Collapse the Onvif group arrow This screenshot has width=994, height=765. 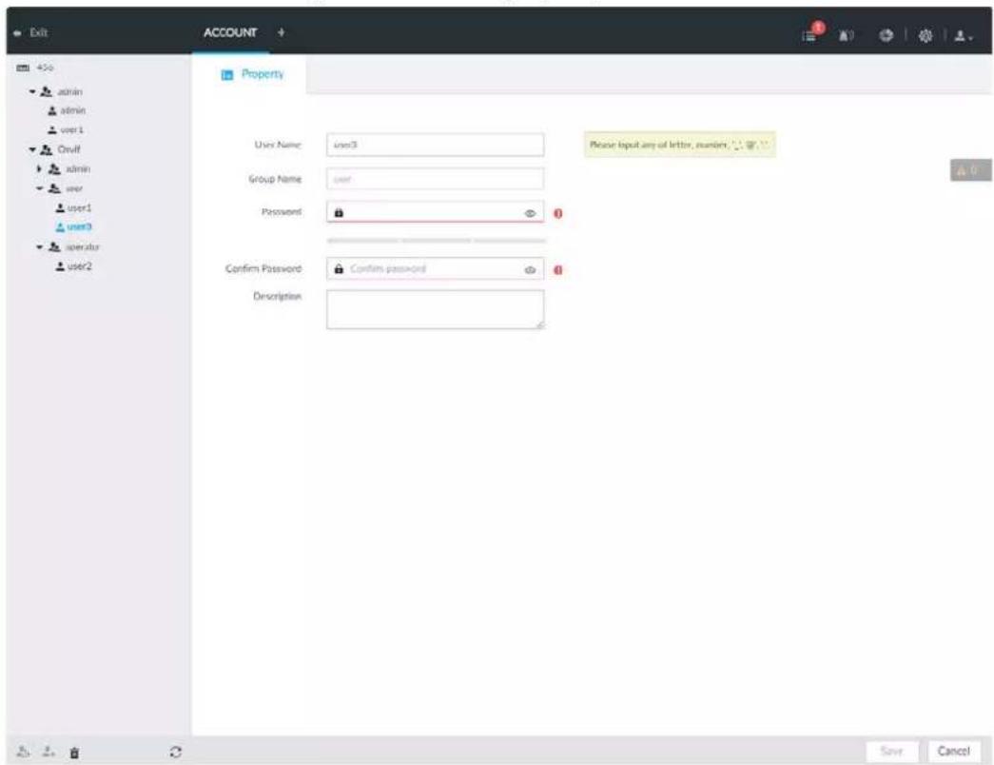[32, 149]
